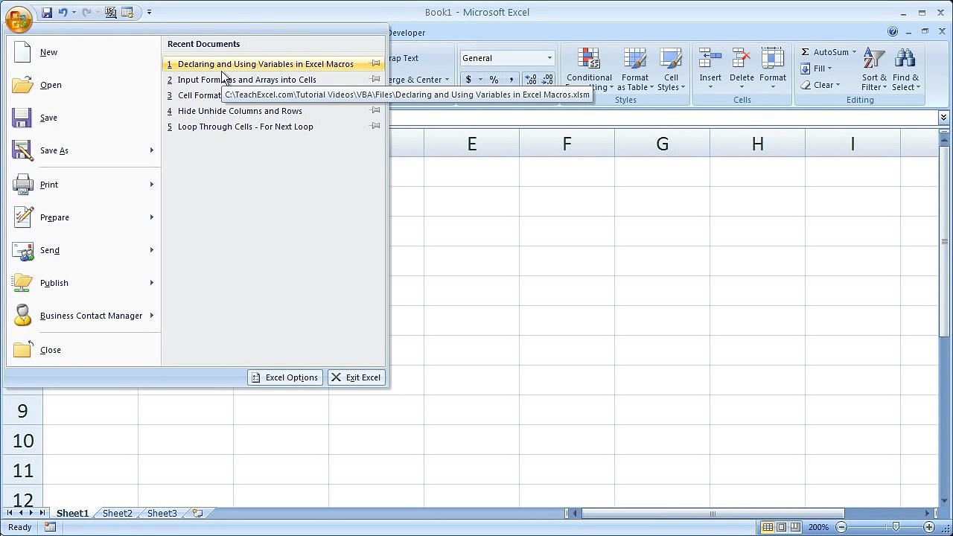This screenshot has width=953, height=536.
Task: Click the zoom slider handle
Action: point(896,527)
